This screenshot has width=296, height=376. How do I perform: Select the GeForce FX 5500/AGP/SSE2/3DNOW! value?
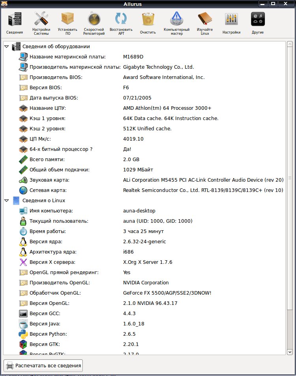[167, 293]
